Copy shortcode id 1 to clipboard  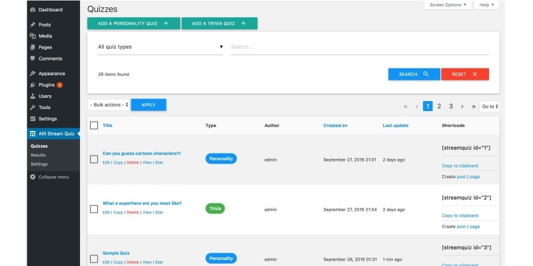pyautogui.click(x=460, y=166)
